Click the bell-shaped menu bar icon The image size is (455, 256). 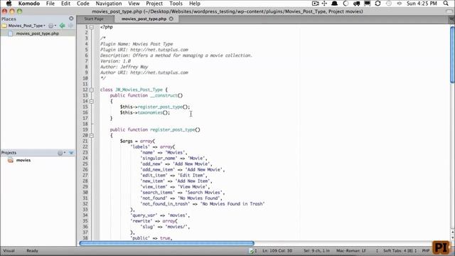click(334, 4)
